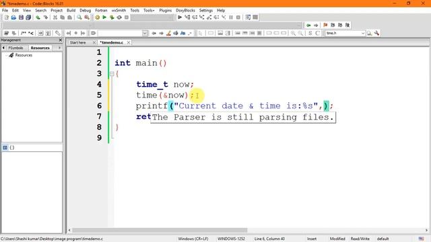The width and height of the screenshot is (431, 242).
Task: Close the Start here tab
Action: (94, 42)
